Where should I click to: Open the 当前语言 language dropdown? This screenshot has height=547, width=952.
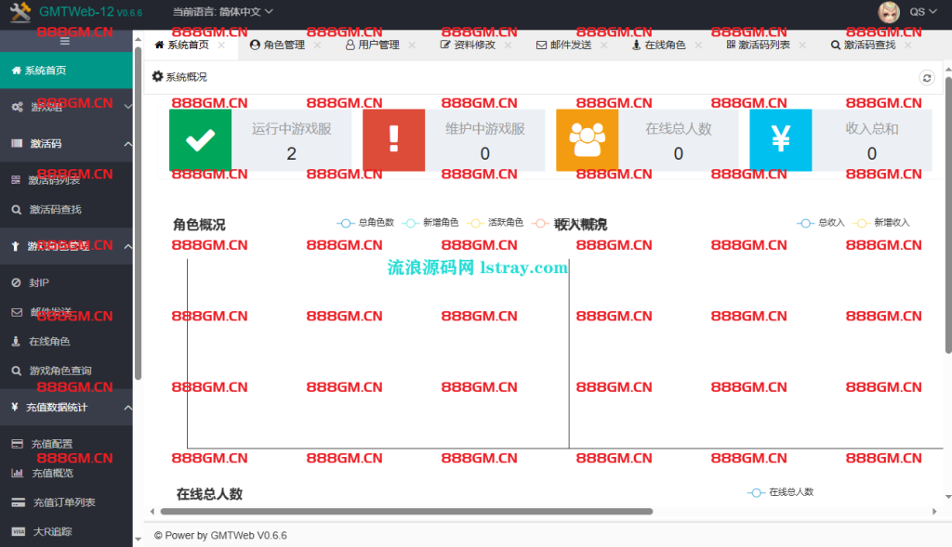coord(223,13)
